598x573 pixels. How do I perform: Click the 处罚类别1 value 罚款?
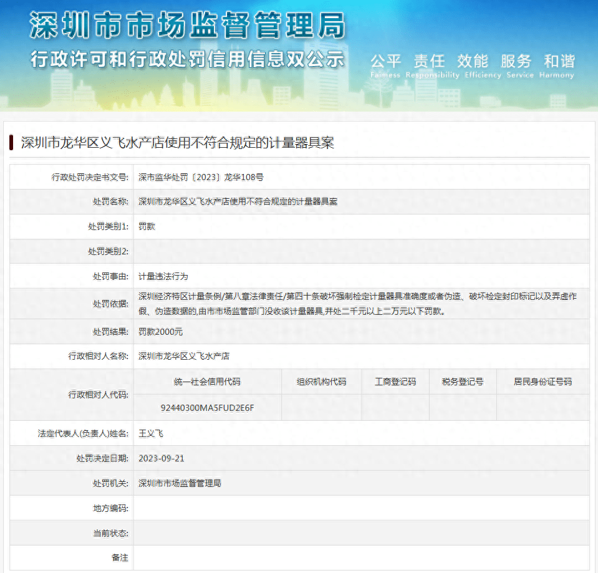pos(147,226)
